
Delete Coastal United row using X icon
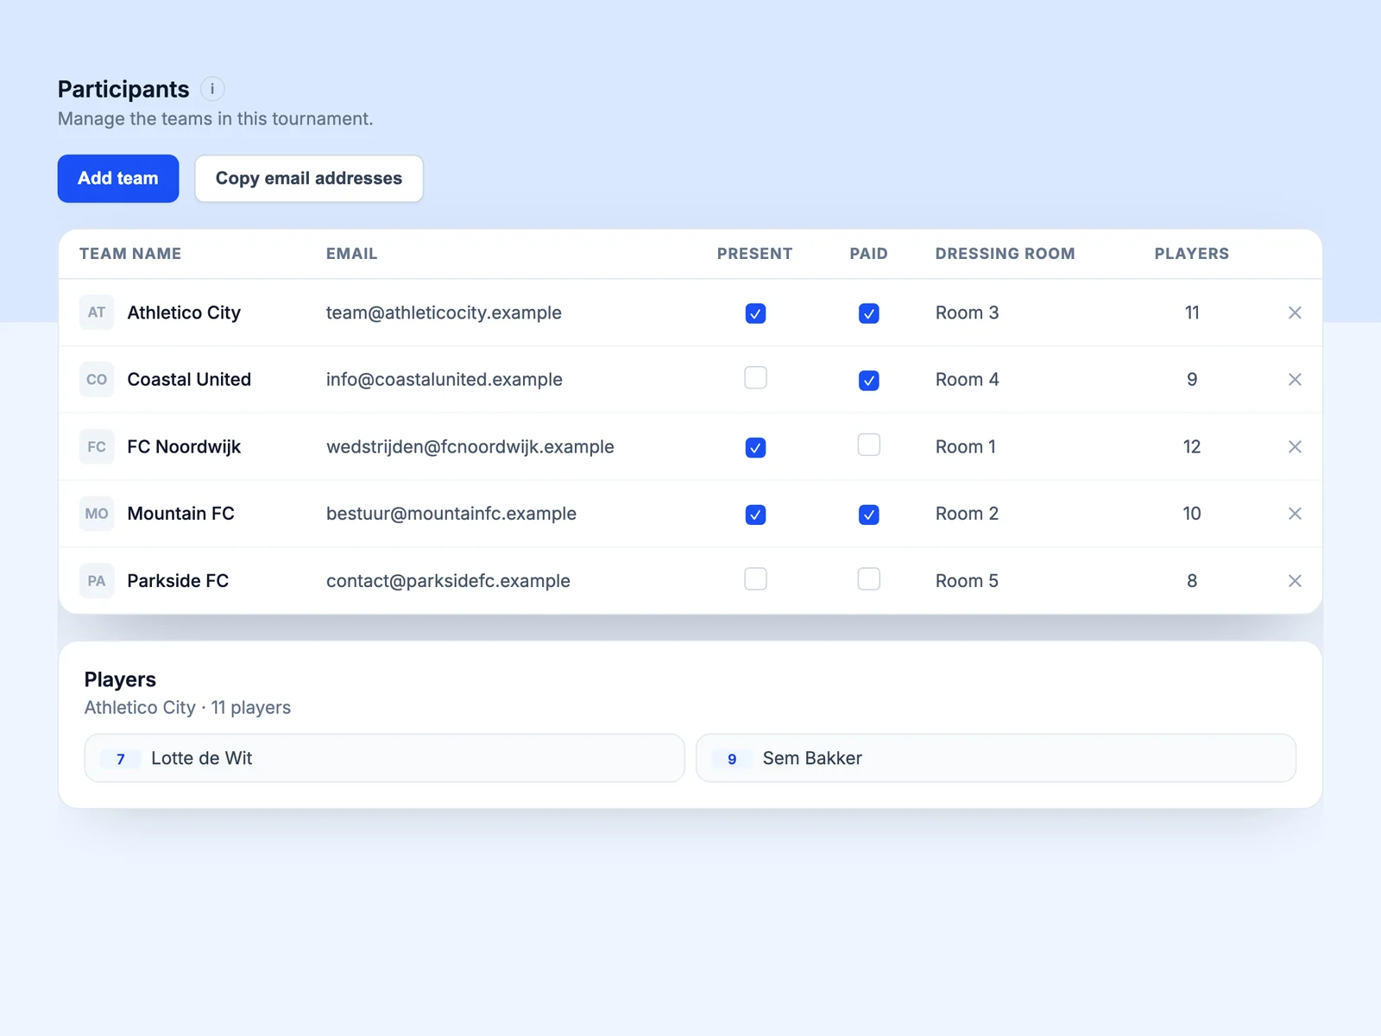(1295, 380)
